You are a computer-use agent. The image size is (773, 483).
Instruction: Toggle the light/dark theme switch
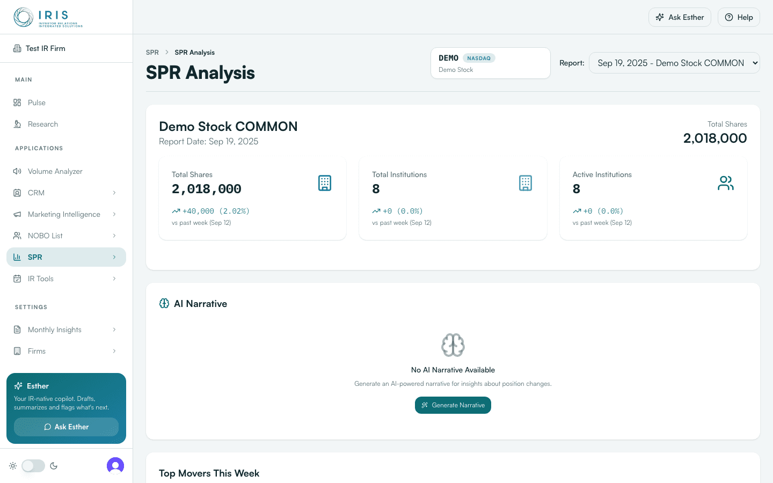(33, 466)
